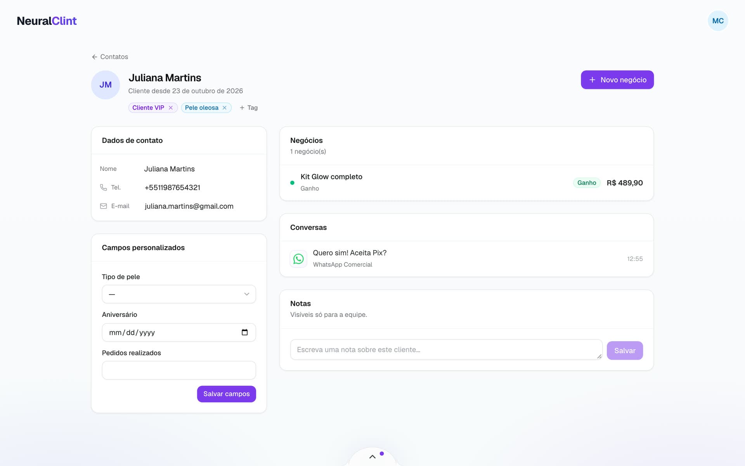Select the email juliana.martins@gmail.com
The height and width of the screenshot is (466, 745).
(x=189, y=206)
